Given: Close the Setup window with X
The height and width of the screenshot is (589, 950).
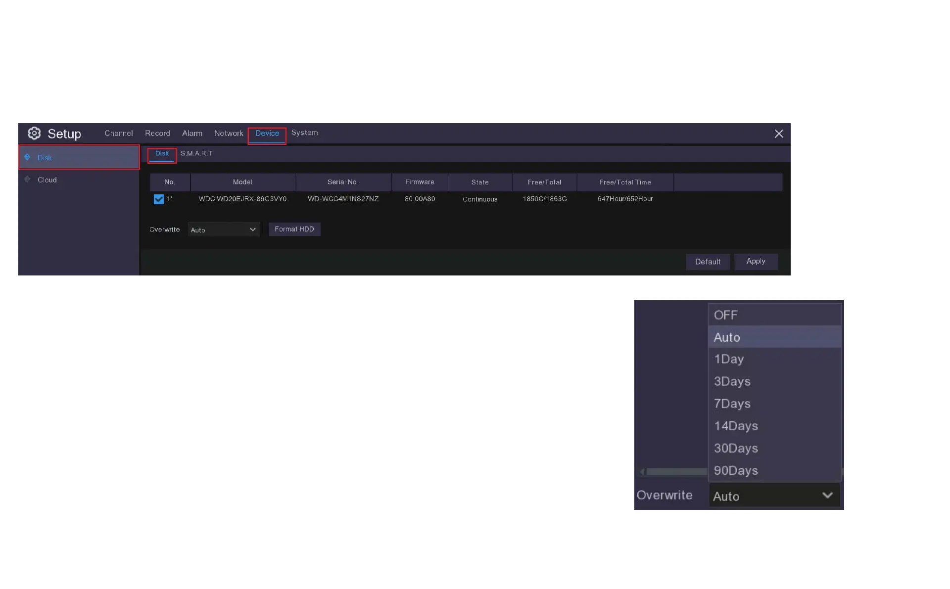Looking at the screenshot, I should point(778,134).
